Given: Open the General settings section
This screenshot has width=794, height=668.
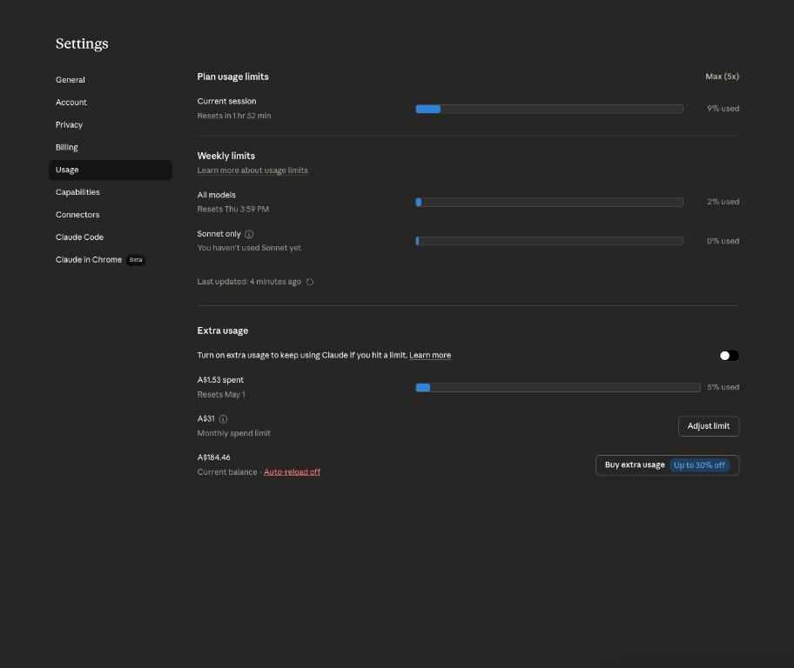Looking at the screenshot, I should point(71,80).
